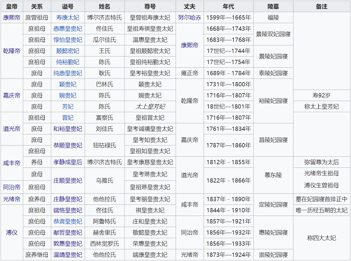Follow the 芳妃 link
Image resolution: width=351 pixels, height=261 pixels.
[68, 106]
